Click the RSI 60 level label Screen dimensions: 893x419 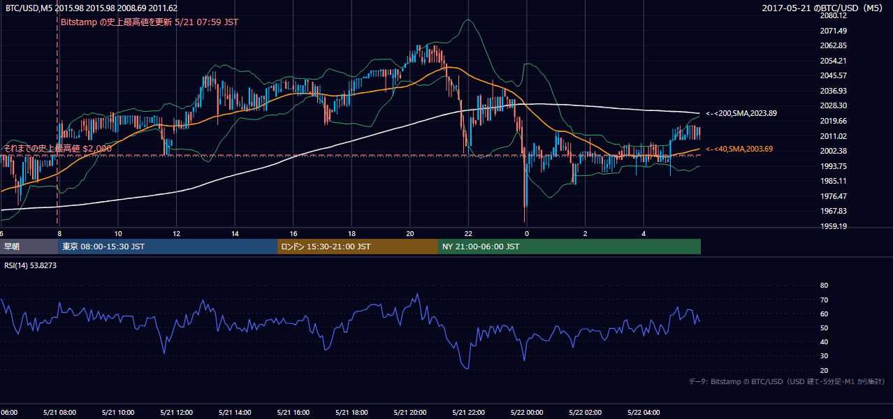[824, 314]
